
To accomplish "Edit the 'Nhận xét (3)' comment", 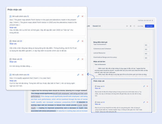I will [78, 59].
